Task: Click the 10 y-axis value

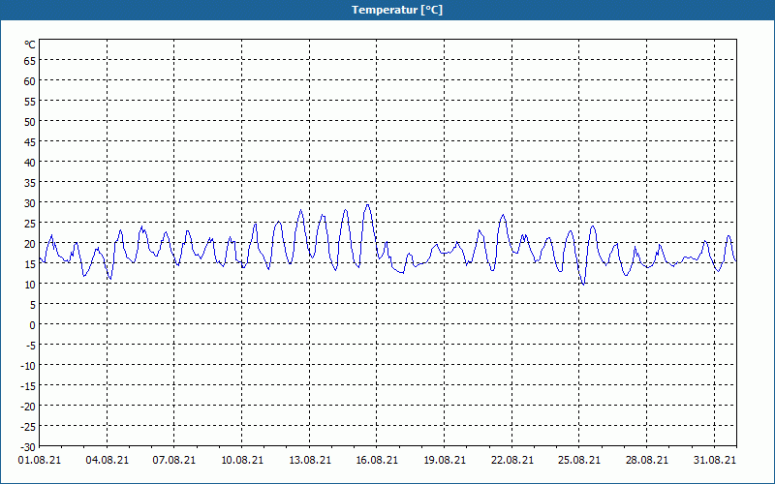Action: (30, 285)
